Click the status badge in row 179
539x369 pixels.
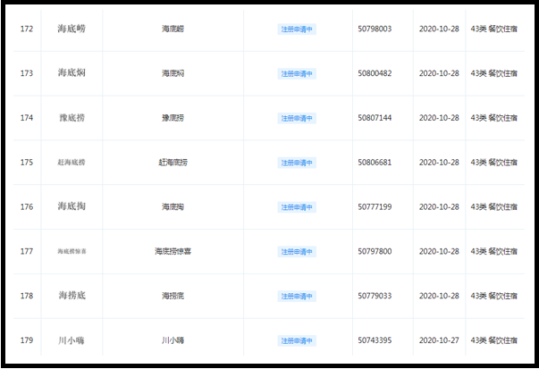[x=297, y=340]
